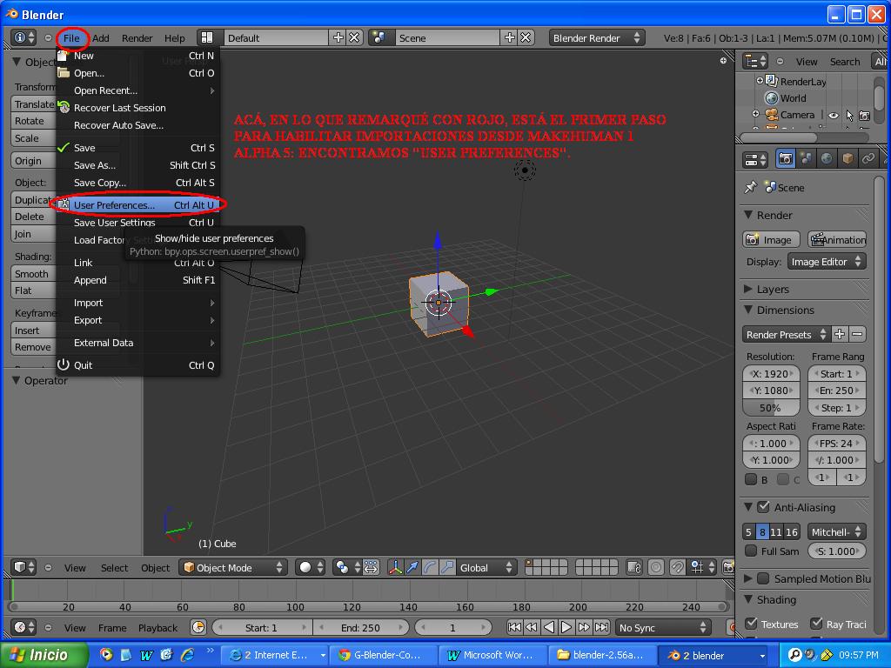The height and width of the screenshot is (668, 891).
Task: Expand the Camera tree item
Action: (x=755, y=114)
